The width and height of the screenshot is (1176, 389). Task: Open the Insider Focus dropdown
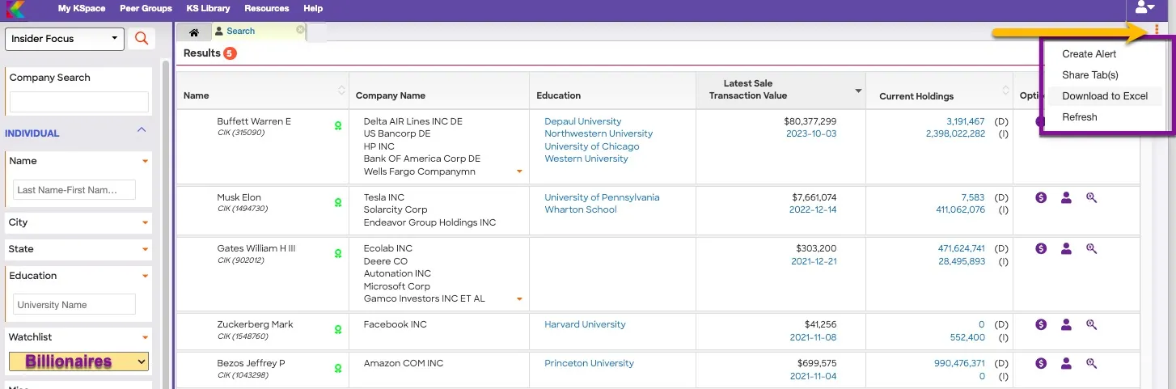tap(65, 38)
